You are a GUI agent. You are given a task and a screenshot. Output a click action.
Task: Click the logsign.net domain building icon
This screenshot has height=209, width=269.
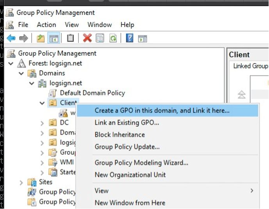point(42,83)
